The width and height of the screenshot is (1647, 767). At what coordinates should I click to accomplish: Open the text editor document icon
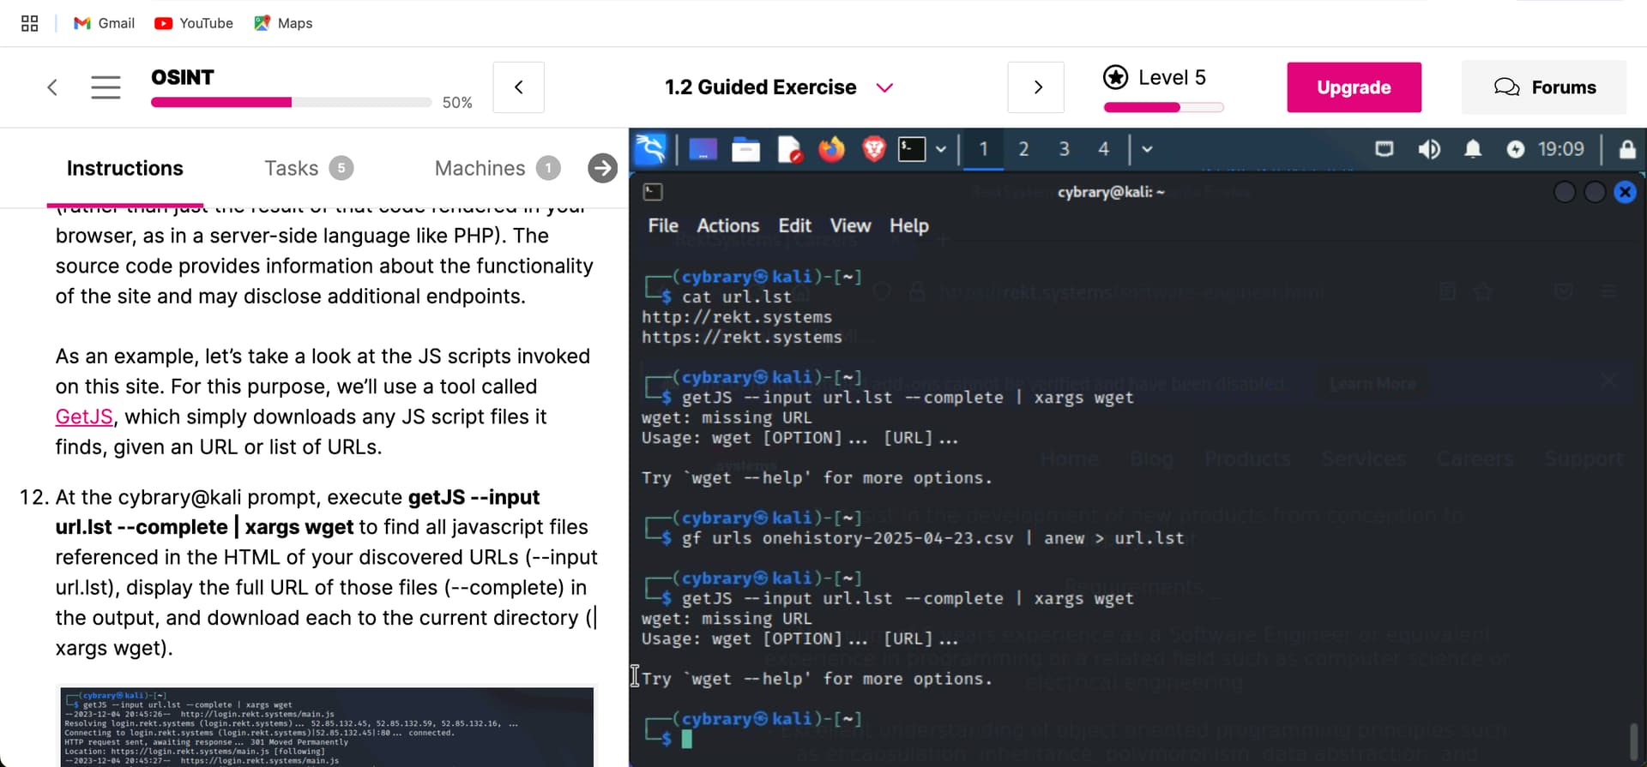click(788, 150)
